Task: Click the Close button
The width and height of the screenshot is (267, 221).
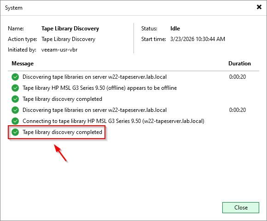Action: pos(241,207)
